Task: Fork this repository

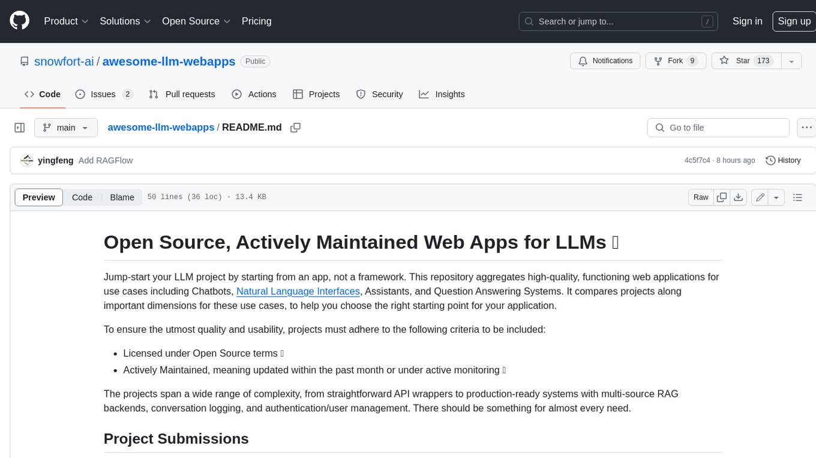Action: 676,61
